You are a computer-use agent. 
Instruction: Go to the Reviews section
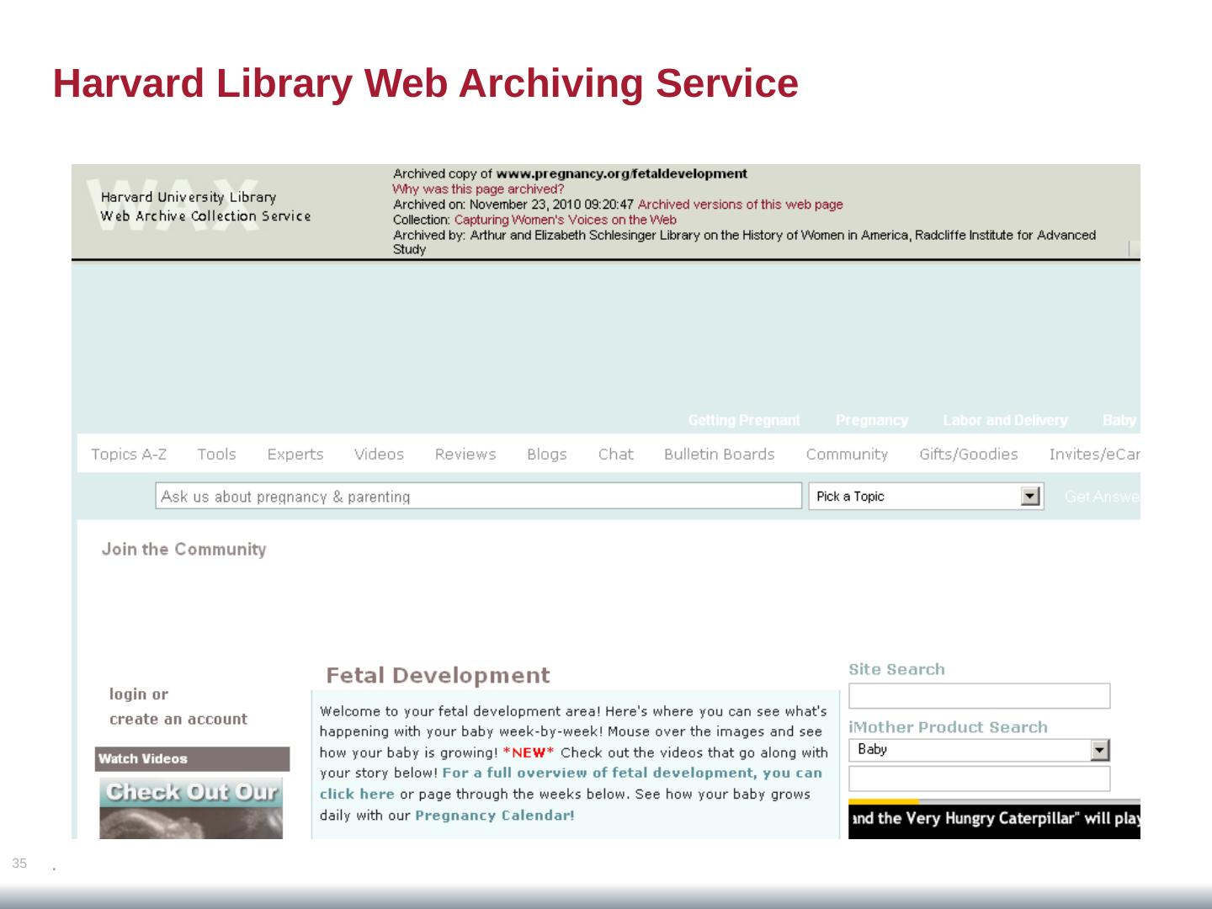click(x=465, y=454)
